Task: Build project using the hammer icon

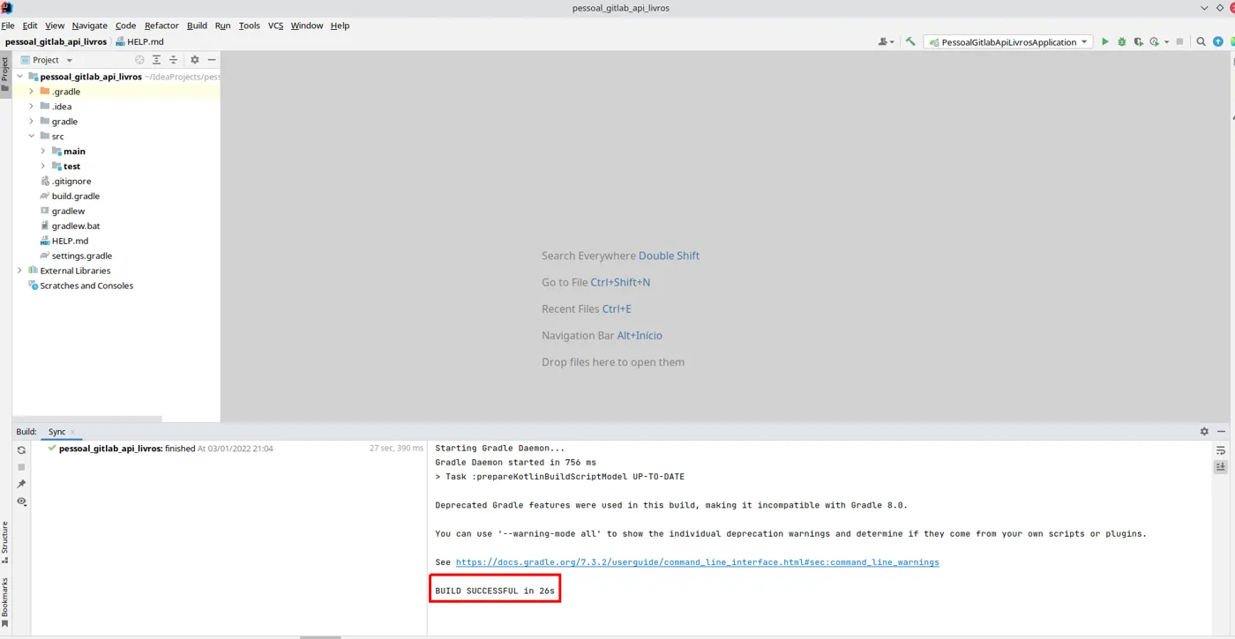Action: point(910,41)
